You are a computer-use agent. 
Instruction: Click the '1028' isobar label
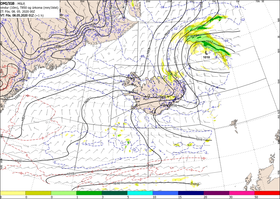click(x=92, y=24)
